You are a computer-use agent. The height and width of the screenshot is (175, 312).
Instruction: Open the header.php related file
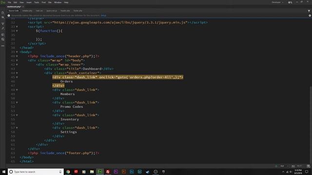pos(65,11)
